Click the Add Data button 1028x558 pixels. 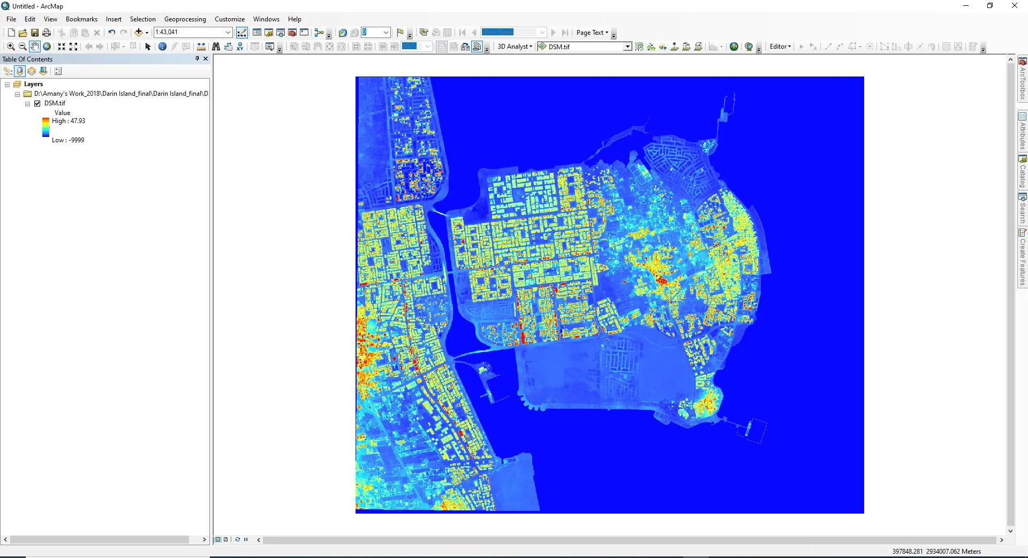pos(139,33)
